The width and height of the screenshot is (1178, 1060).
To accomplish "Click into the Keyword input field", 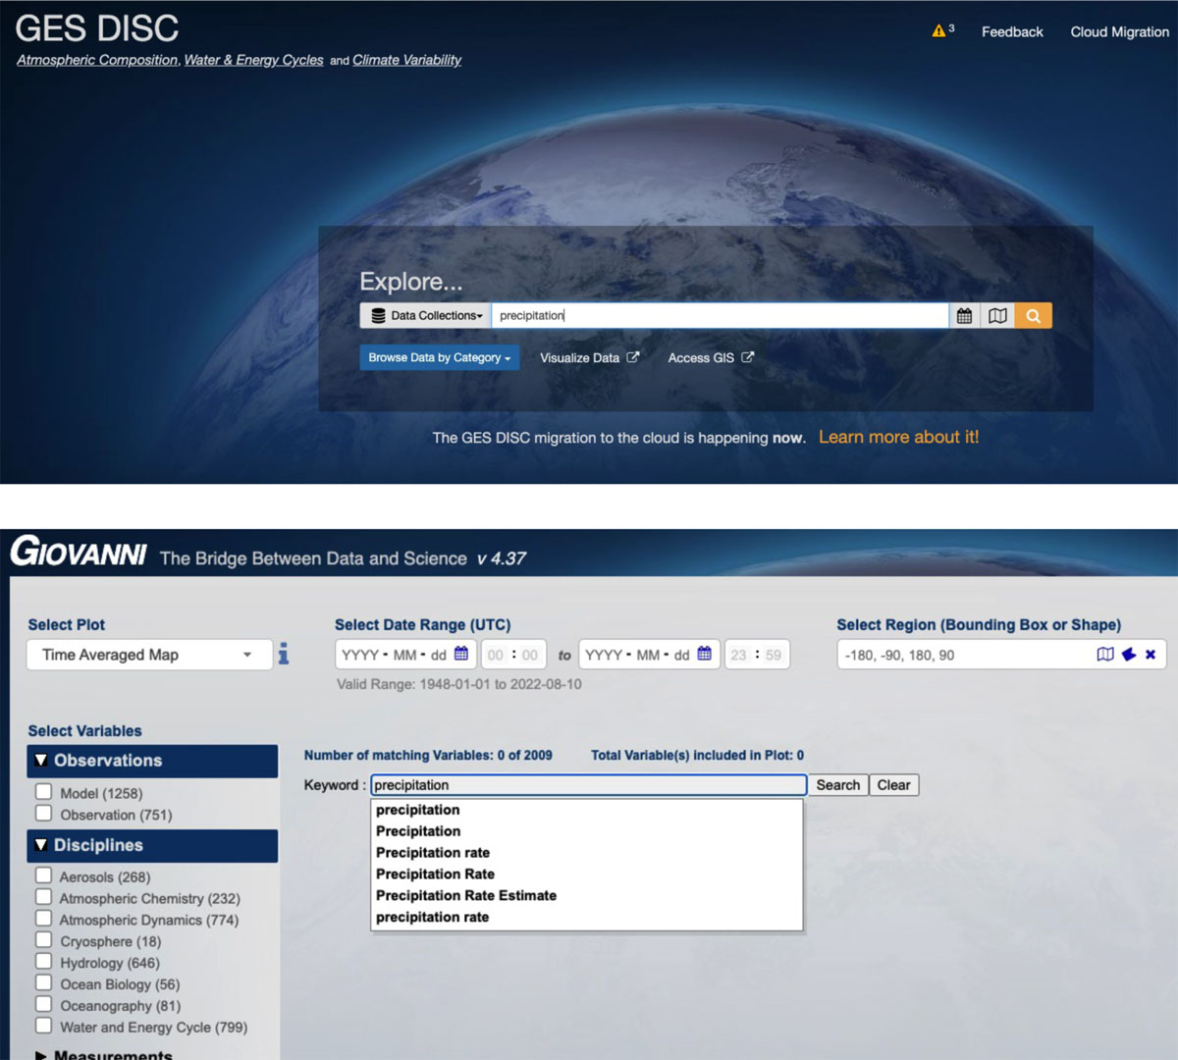I will pos(589,785).
